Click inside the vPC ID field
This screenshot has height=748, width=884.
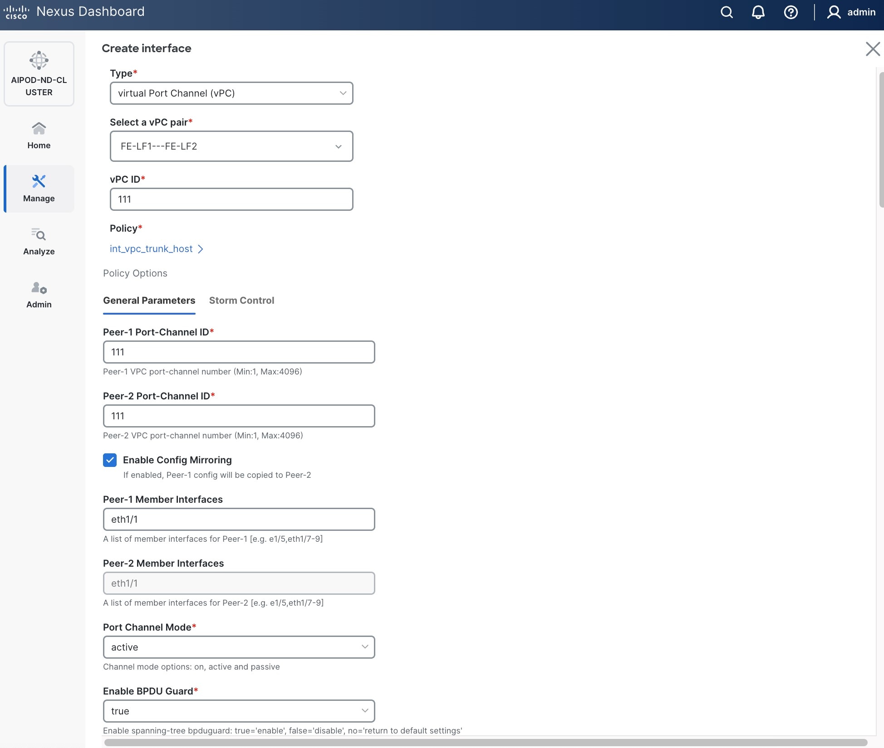click(x=231, y=199)
